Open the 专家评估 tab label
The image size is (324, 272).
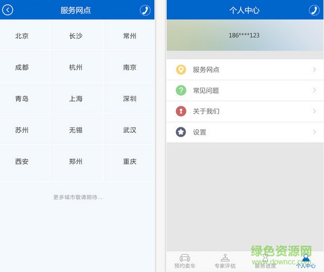pyautogui.click(x=225, y=266)
